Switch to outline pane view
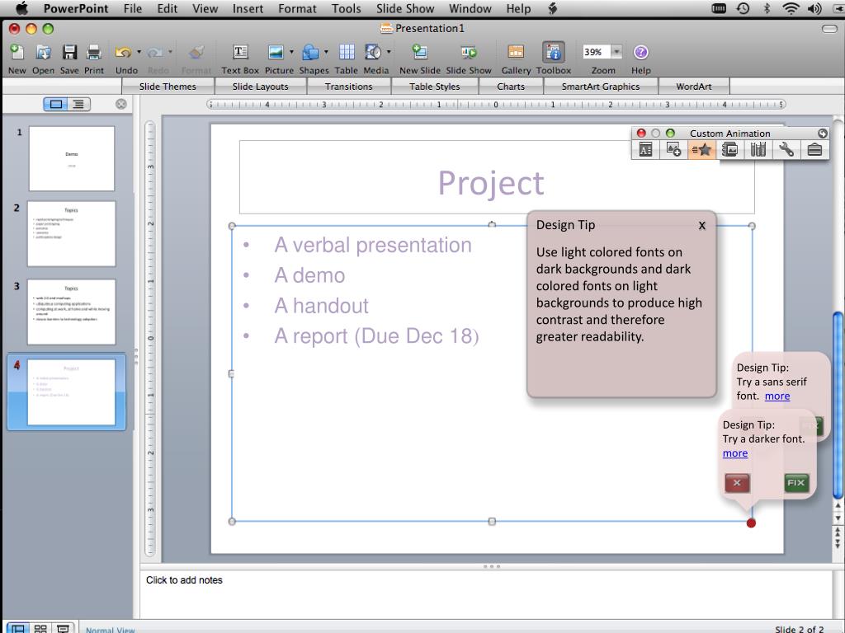 coord(78,105)
